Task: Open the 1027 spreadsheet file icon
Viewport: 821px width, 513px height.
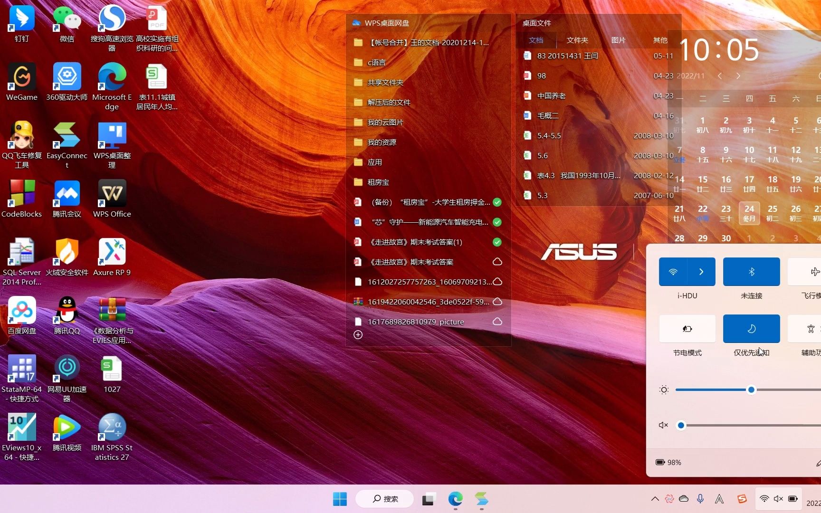Action: [x=112, y=374]
